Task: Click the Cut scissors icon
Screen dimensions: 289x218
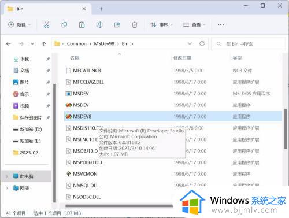Action: tap(46, 25)
